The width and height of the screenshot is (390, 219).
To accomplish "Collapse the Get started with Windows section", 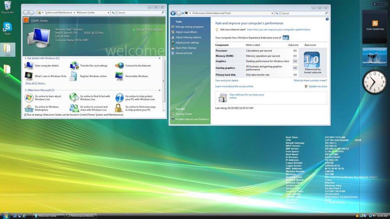I will coord(160,58).
